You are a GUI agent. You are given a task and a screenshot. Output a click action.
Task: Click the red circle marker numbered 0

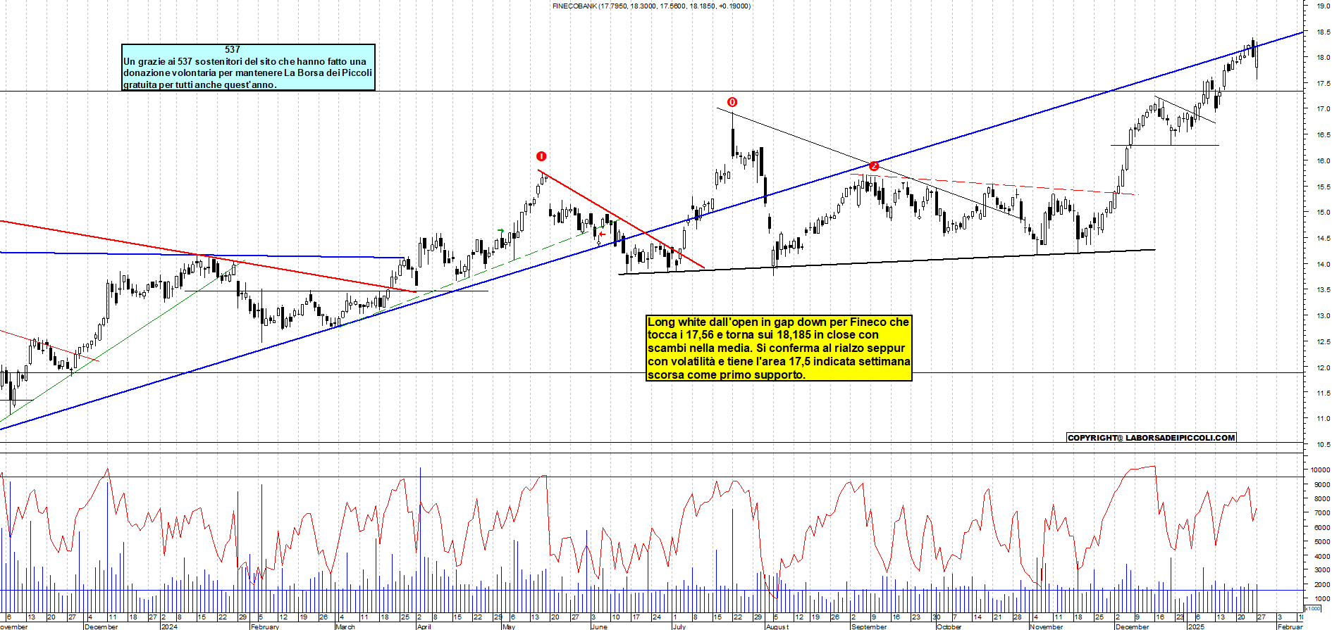pos(732,102)
